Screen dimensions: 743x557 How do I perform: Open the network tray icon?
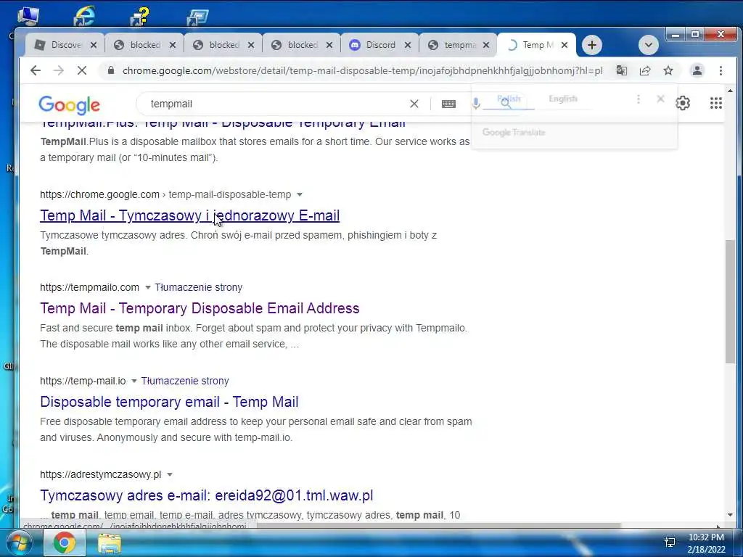[x=670, y=542]
